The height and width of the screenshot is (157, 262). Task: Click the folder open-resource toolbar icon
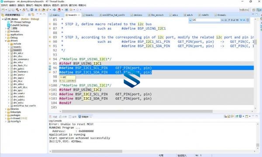pyautogui.click(x=43, y=10)
